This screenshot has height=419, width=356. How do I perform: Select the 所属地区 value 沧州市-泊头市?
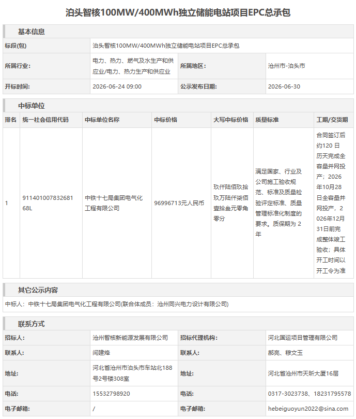click(x=286, y=66)
